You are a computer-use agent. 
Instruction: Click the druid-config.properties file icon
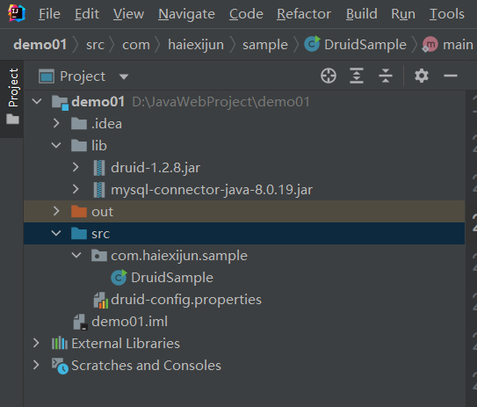point(101,300)
